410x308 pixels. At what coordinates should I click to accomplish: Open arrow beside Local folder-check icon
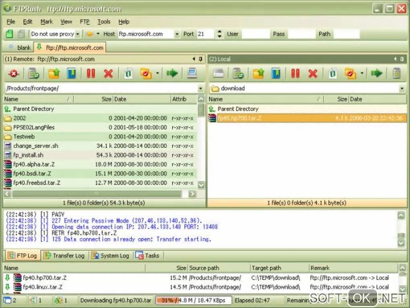click(x=362, y=73)
